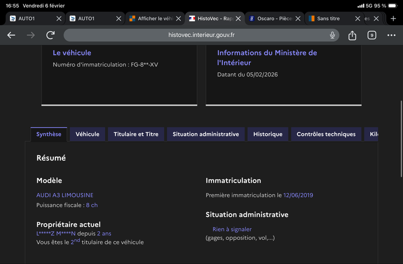Open the Véhicule section tab

pos(88,134)
